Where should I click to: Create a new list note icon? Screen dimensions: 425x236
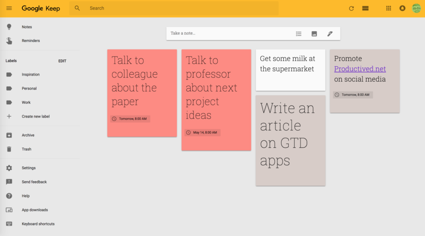(x=299, y=34)
